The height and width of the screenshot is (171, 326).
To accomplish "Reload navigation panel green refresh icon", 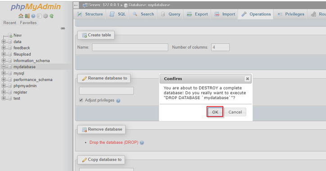I will 52,16.
